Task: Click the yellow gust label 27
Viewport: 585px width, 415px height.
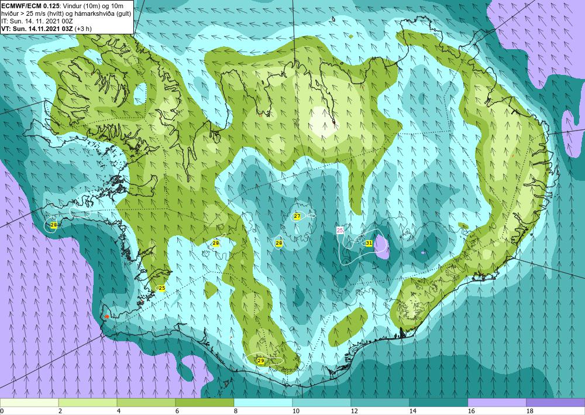Action: (x=297, y=216)
